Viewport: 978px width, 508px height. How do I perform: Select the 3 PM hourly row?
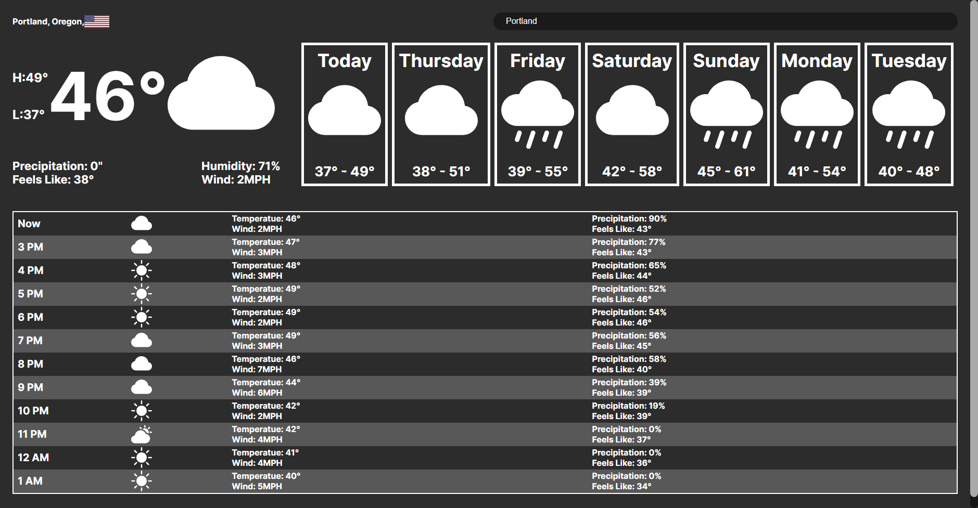coord(485,247)
